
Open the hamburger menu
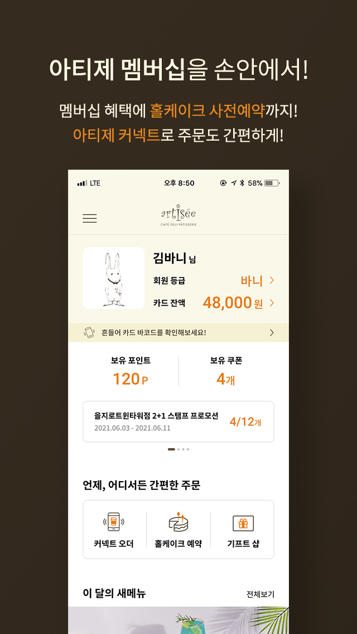[x=90, y=218]
